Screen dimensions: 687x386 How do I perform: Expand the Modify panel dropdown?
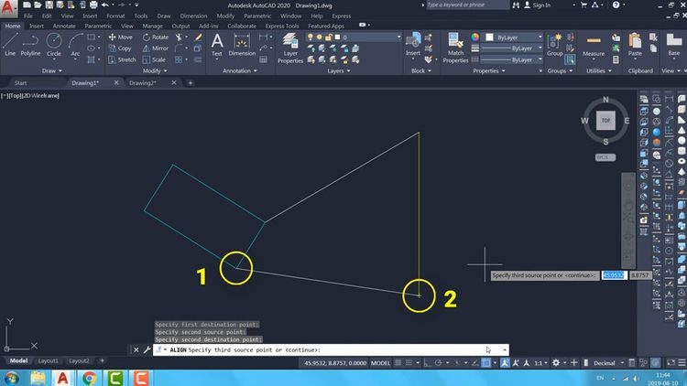[x=155, y=71]
